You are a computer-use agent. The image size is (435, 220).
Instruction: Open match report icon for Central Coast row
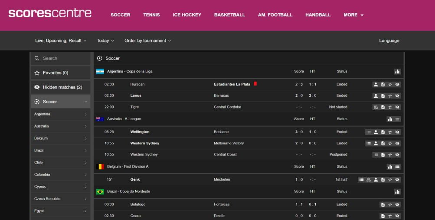383,155
